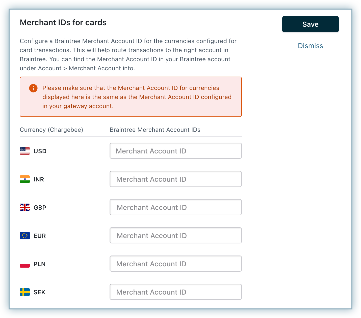
Task: Click the US flag icon
Action: point(25,151)
